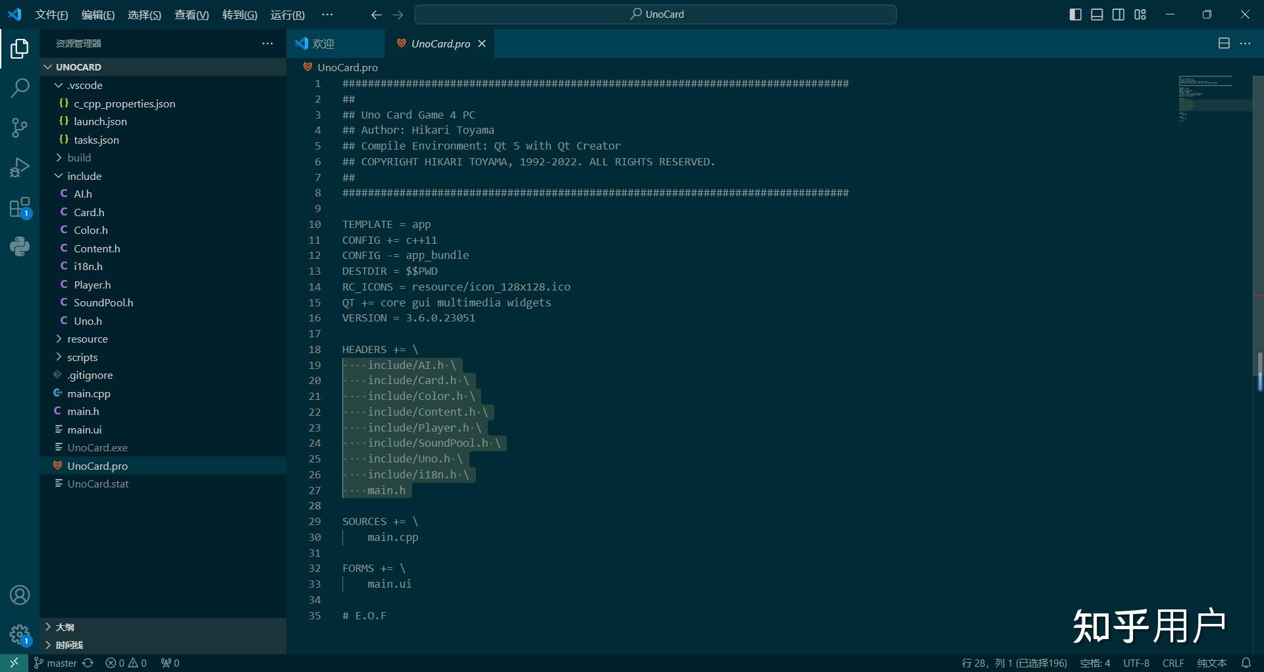Expand the 大纲 outline section
This screenshot has height=672, width=1264.
pos(163,627)
